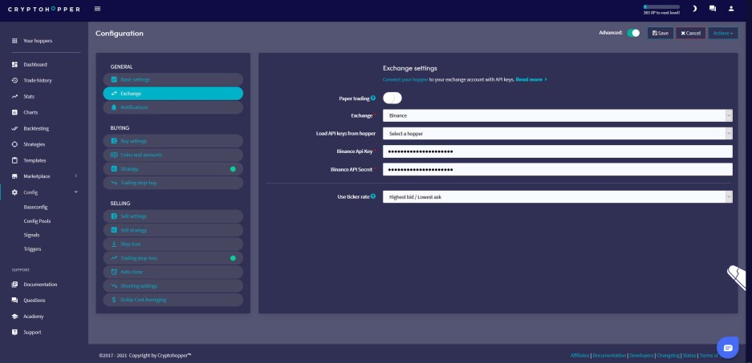Follow the Connect your hopper link

click(x=405, y=79)
